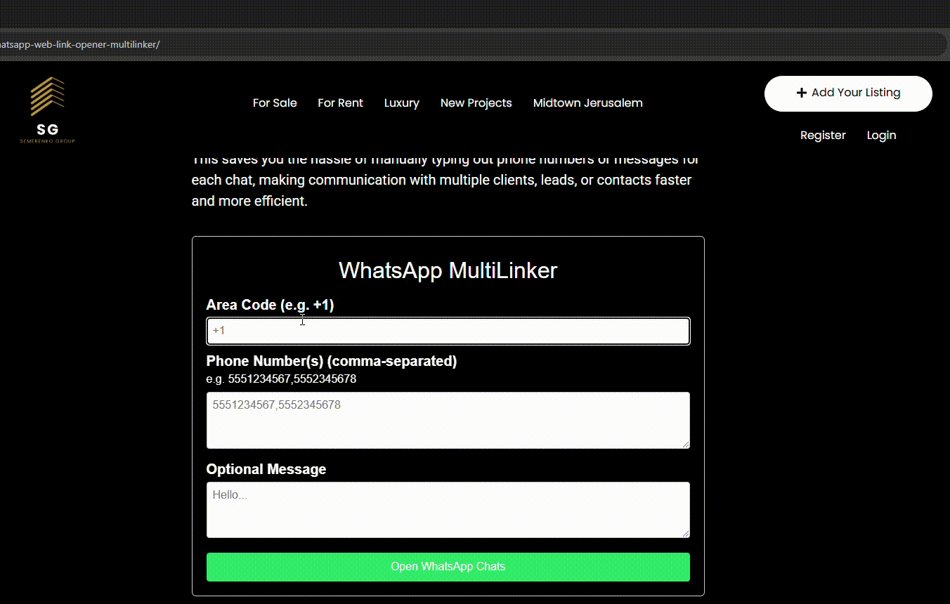950x604 pixels.
Task: Click the browser address bar URL
Action: tap(80, 44)
